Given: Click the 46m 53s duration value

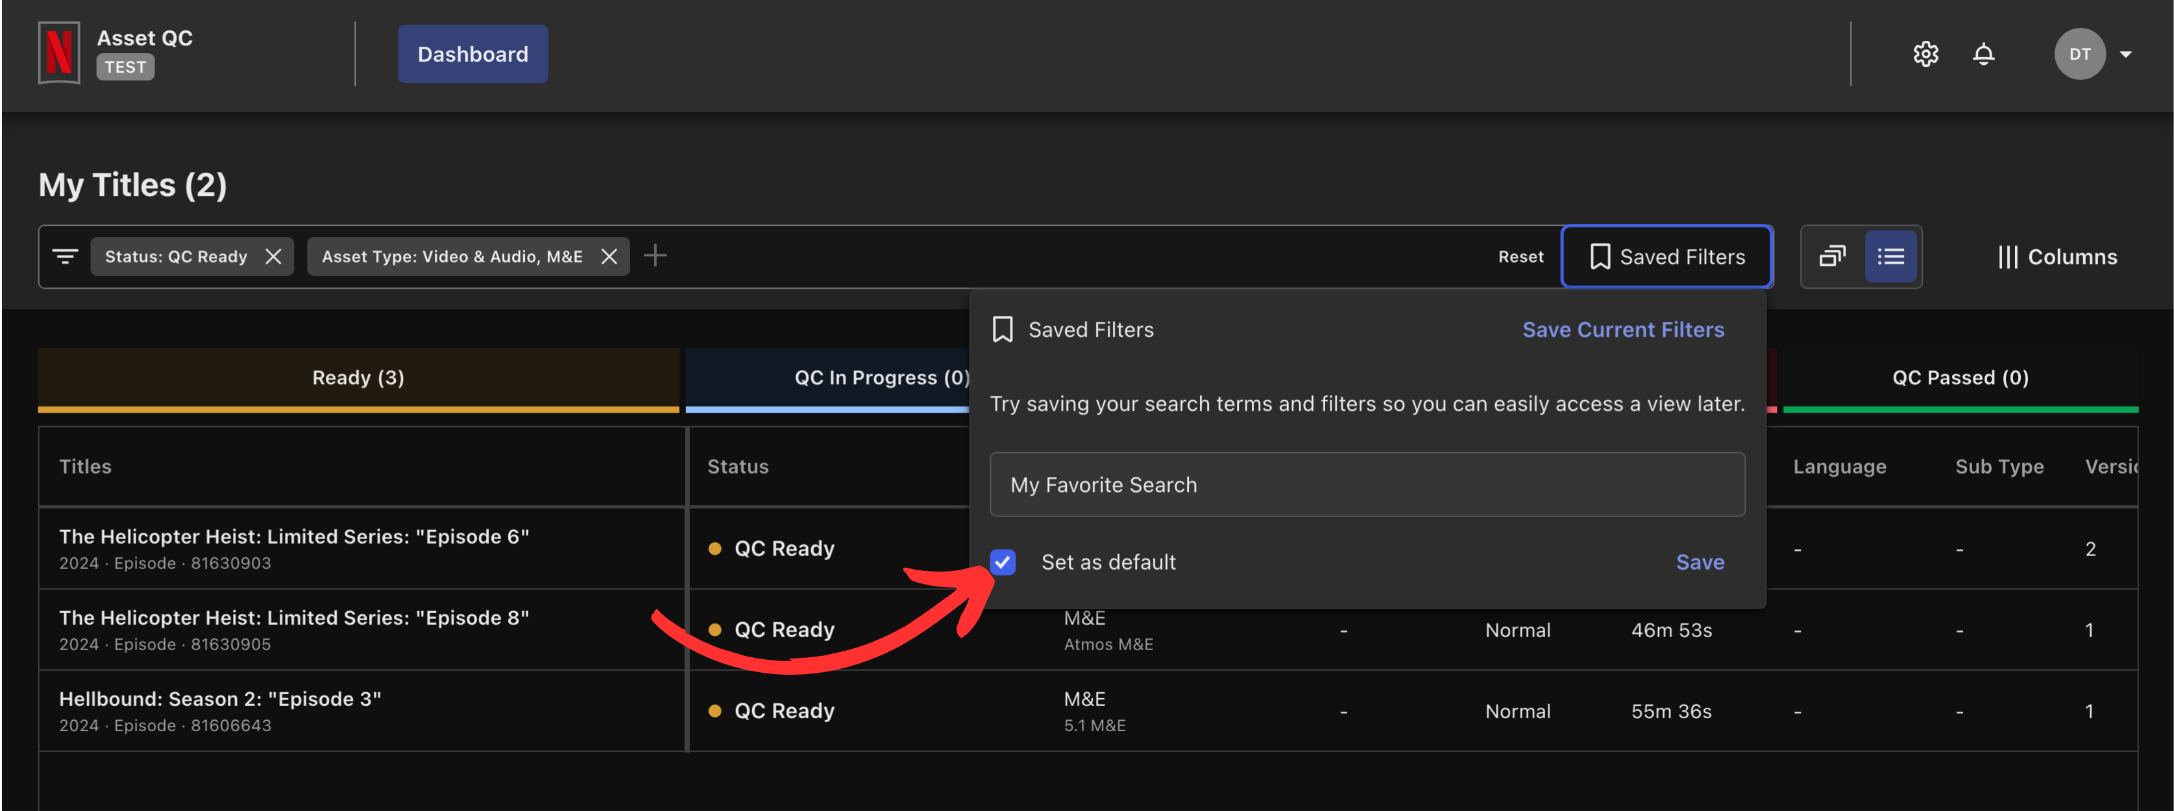Looking at the screenshot, I should (x=1670, y=631).
